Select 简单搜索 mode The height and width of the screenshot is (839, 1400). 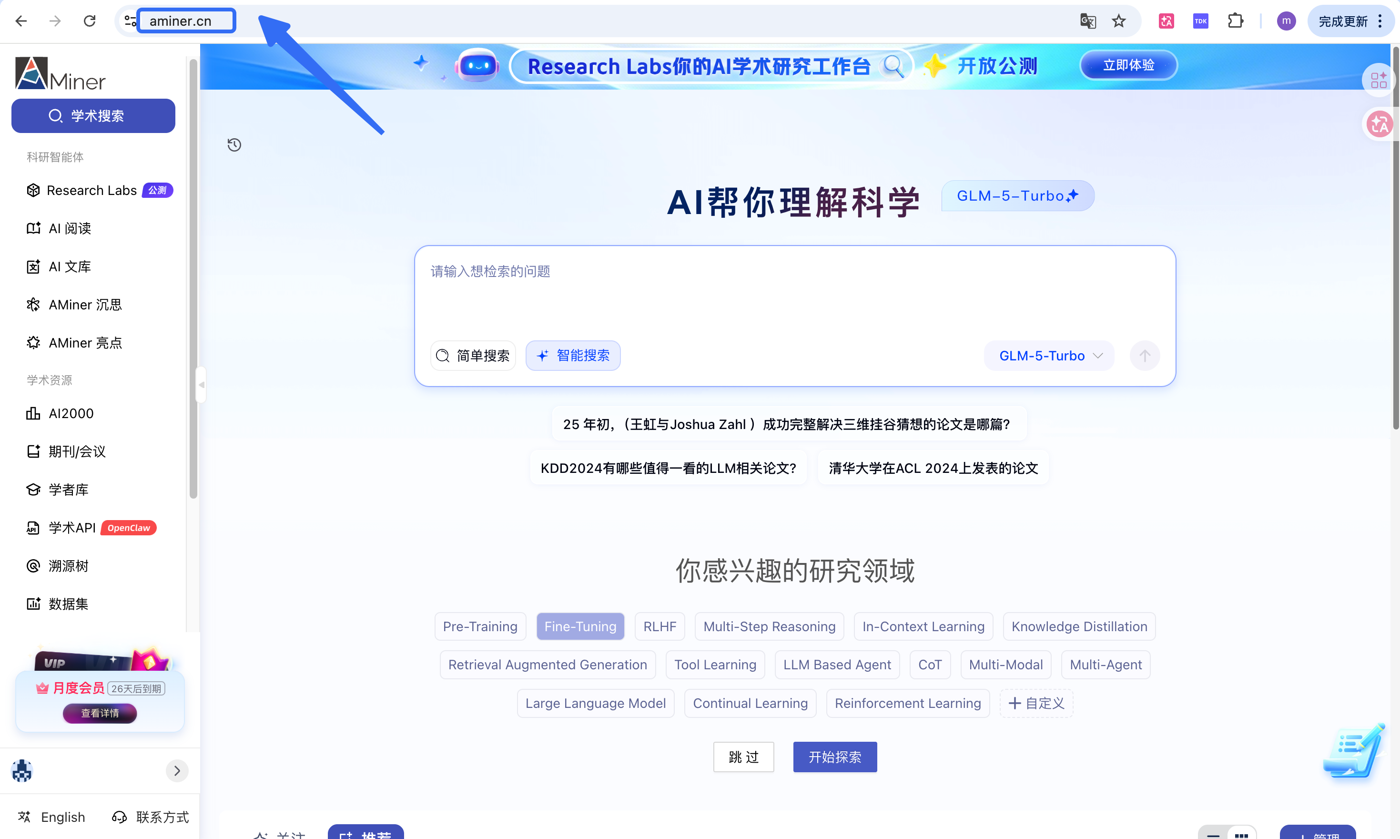point(473,356)
